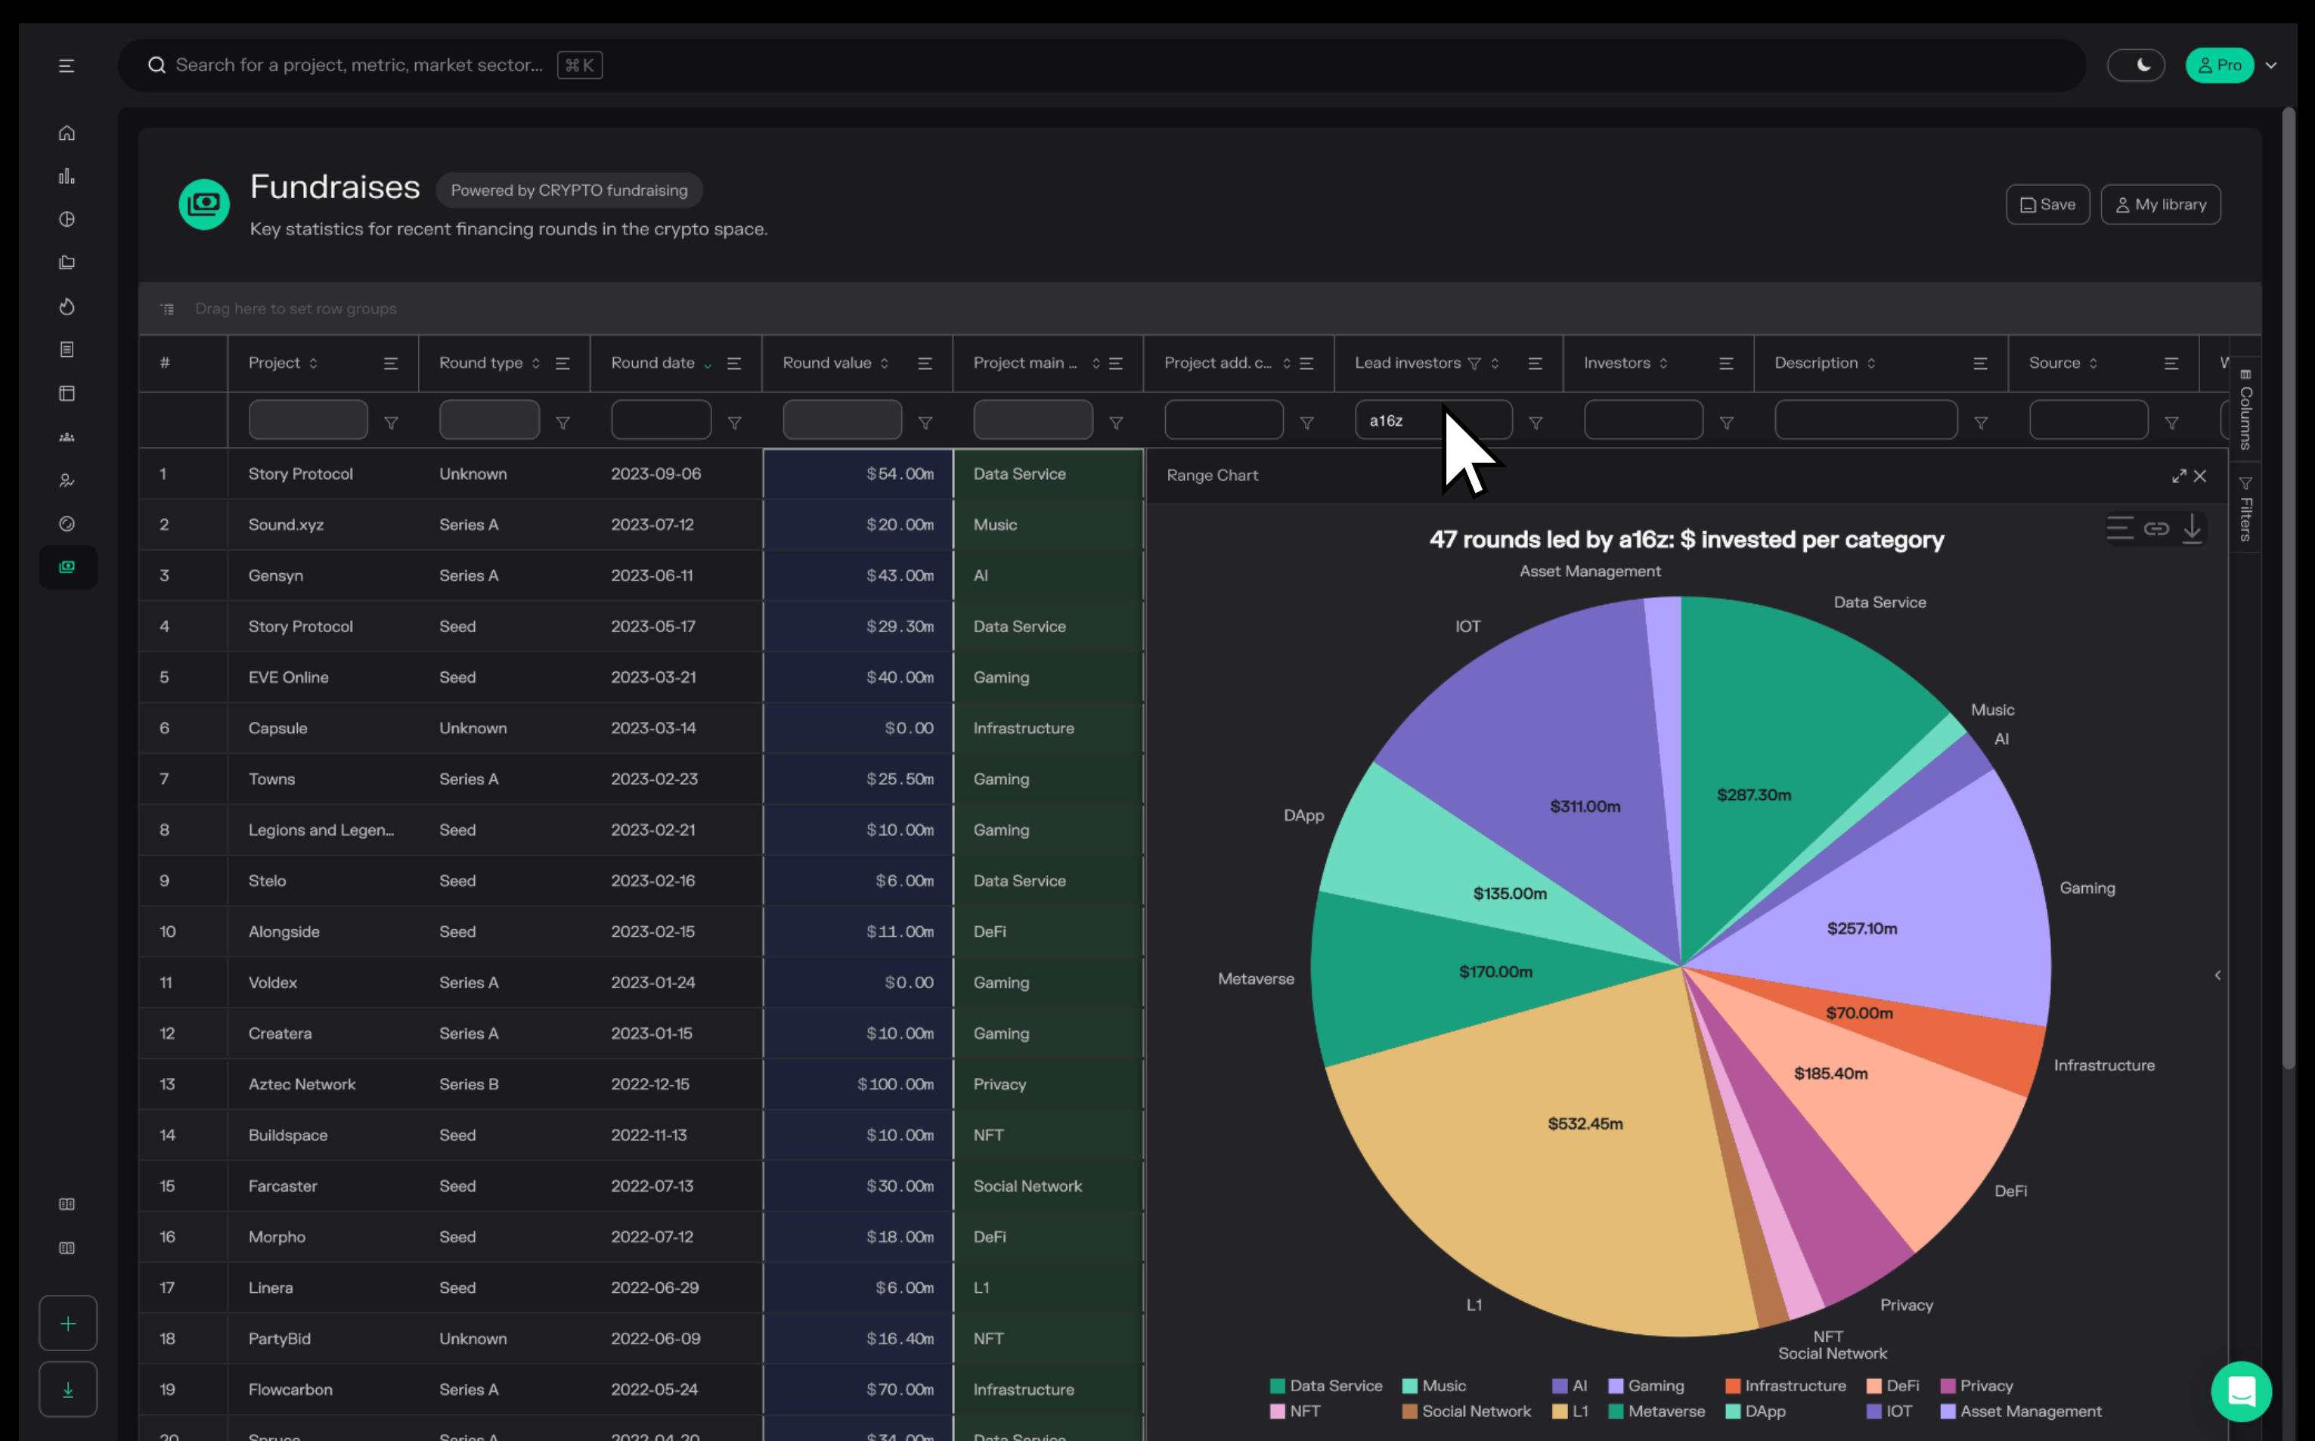Expand the Range Chart to fullscreen

click(x=2179, y=476)
